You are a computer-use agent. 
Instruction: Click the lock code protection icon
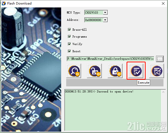(x=115, y=71)
